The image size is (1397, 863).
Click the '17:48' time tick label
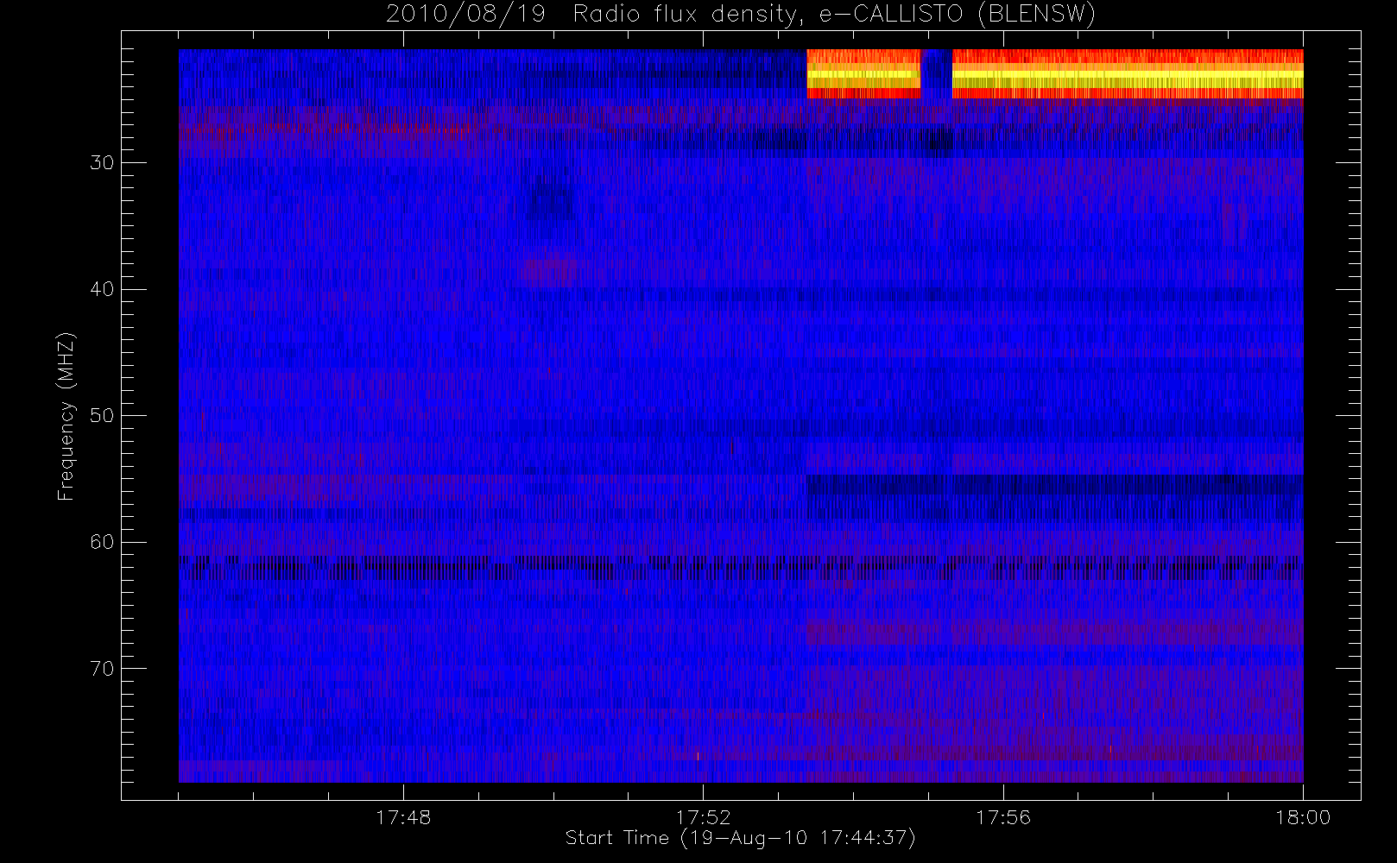coord(403,817)
